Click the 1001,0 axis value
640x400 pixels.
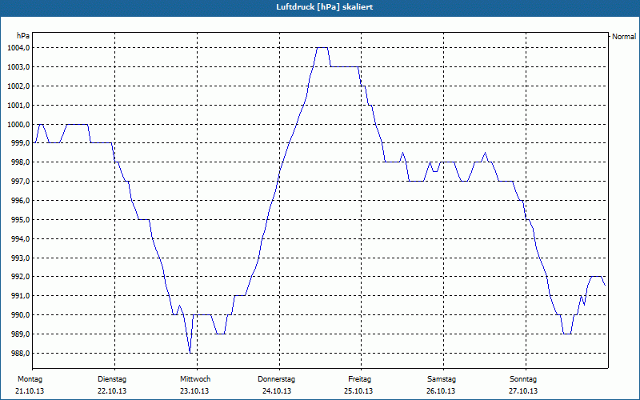(18, 106)
